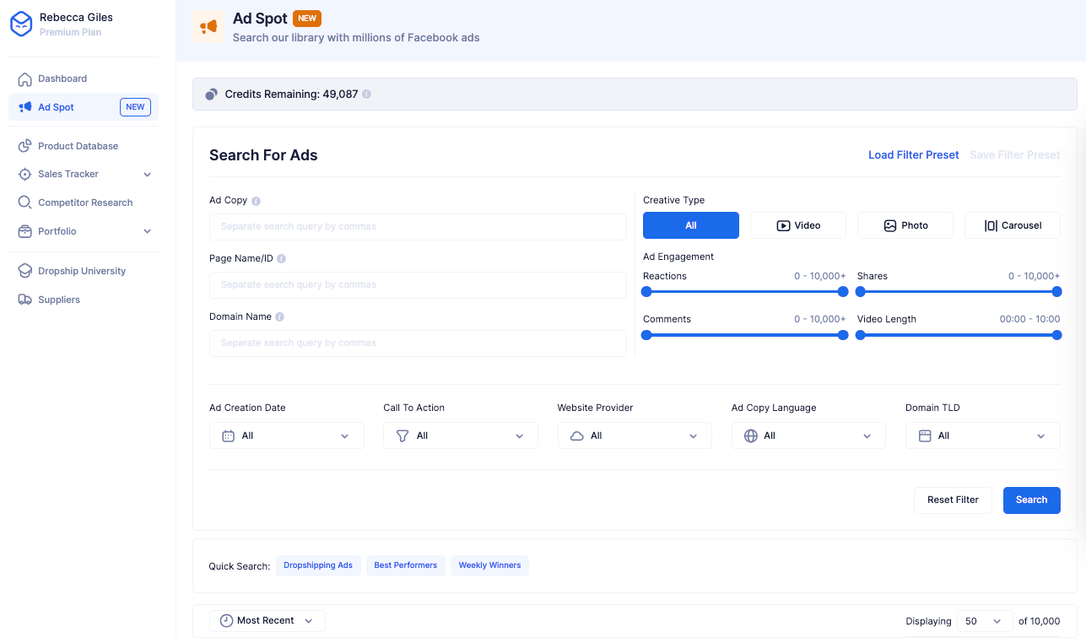Go to Product Database in sidebar
Viewport: 1086px width, 638px height.
click(78, 146)
